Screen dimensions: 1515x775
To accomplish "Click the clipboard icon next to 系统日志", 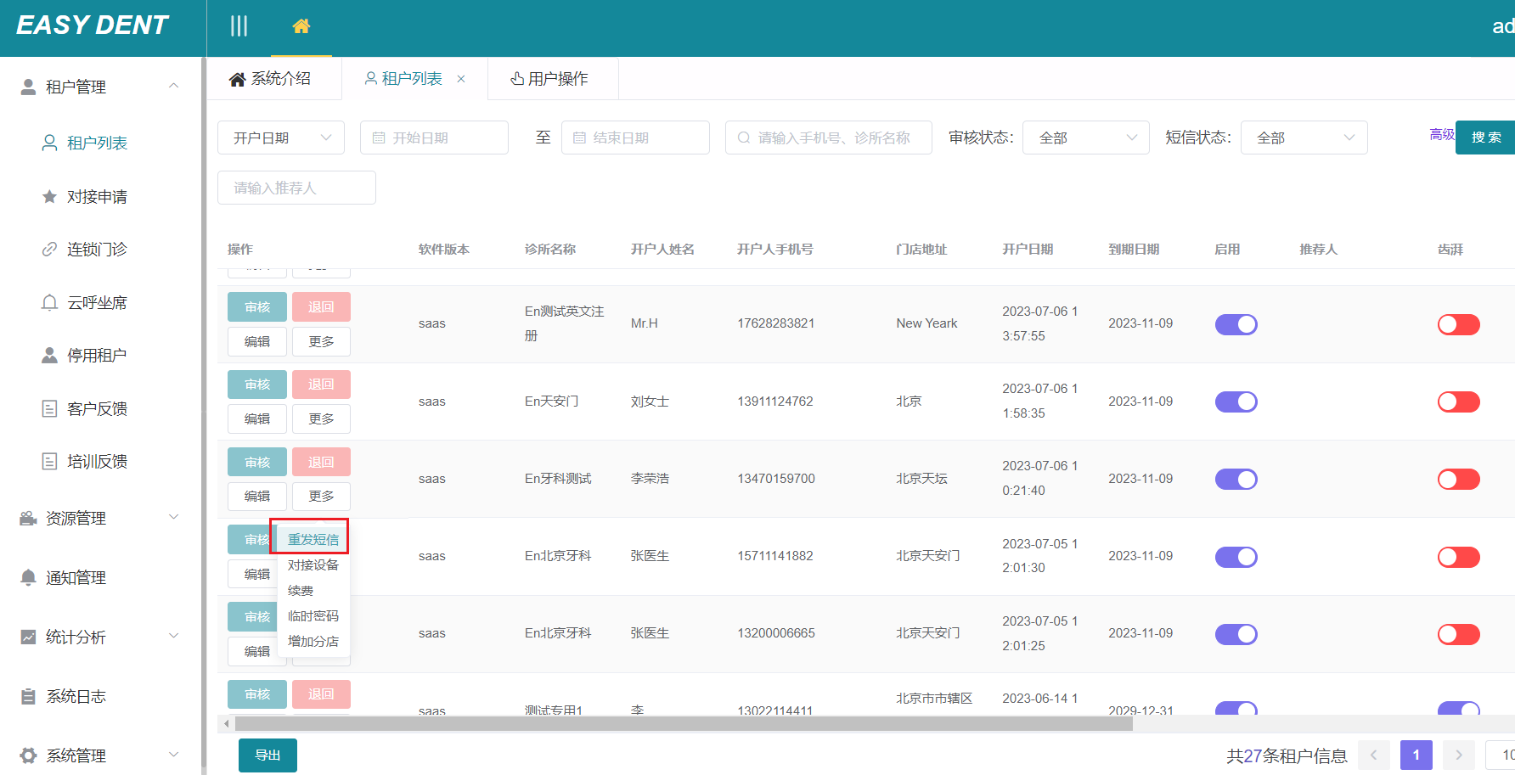I will [28, 696].
